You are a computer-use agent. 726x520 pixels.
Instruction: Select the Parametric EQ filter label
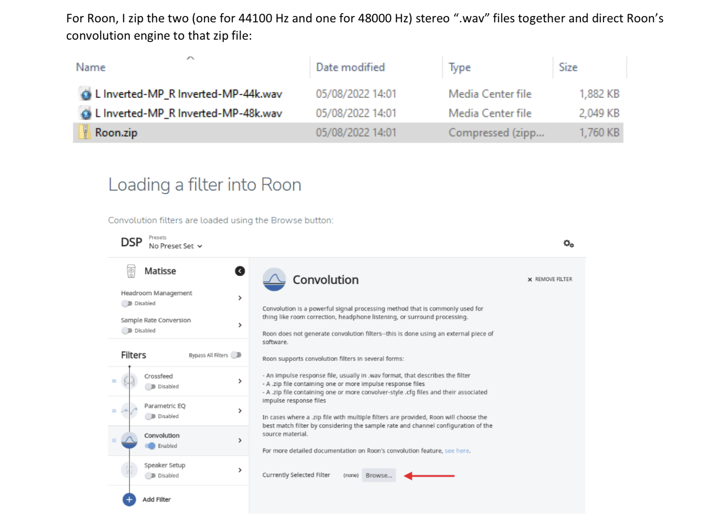pyautogui.click(x=164, y=406)
